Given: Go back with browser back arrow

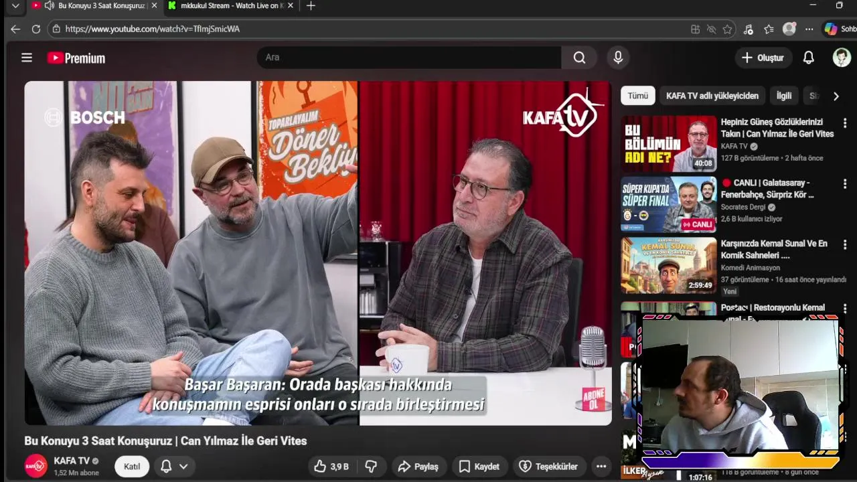Looking at the screenshot, I should 15,29.
